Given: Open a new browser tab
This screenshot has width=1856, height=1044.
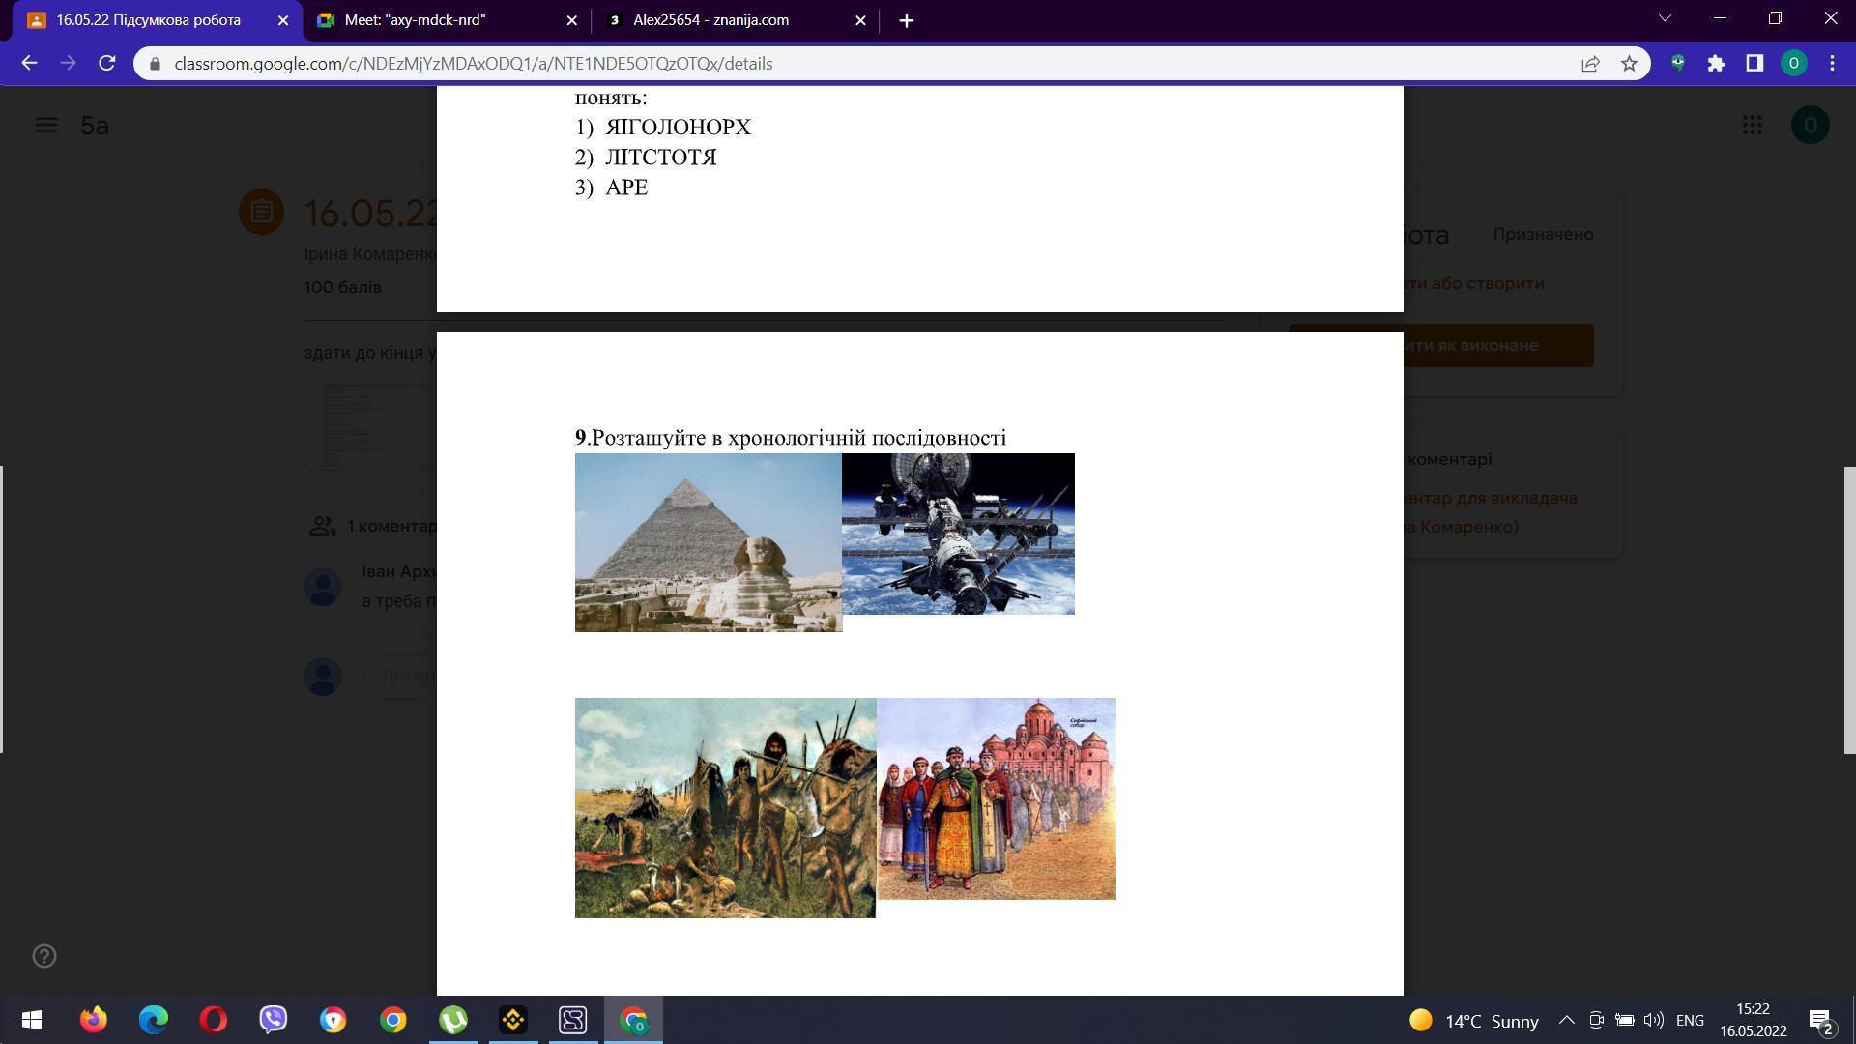Looking at the screenshot, I should (906, 20).
